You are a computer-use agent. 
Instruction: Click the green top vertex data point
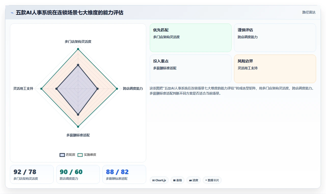78,49
